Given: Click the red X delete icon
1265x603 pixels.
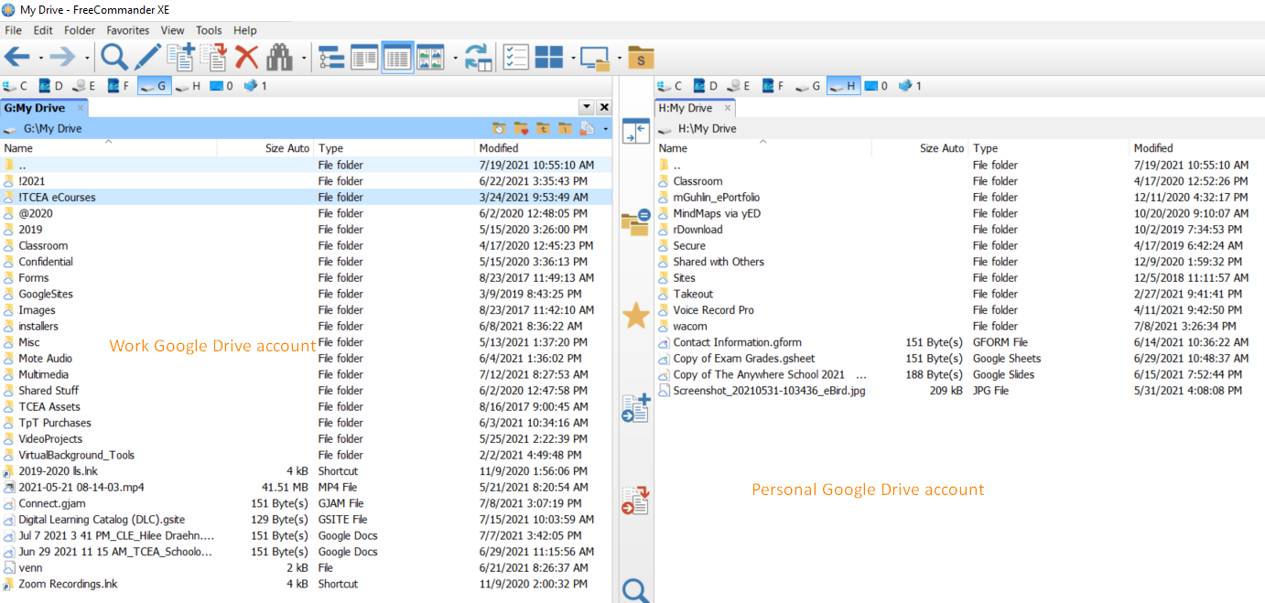Looking at the screenshot, I should (x=246, y=58).
